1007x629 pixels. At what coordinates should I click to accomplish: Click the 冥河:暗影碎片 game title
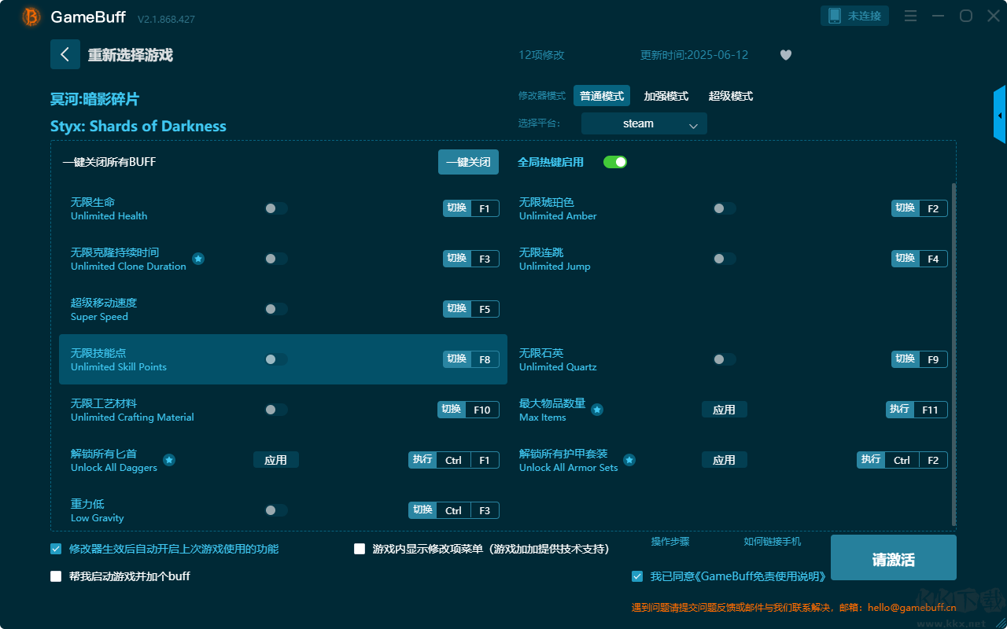click(95, 99)
